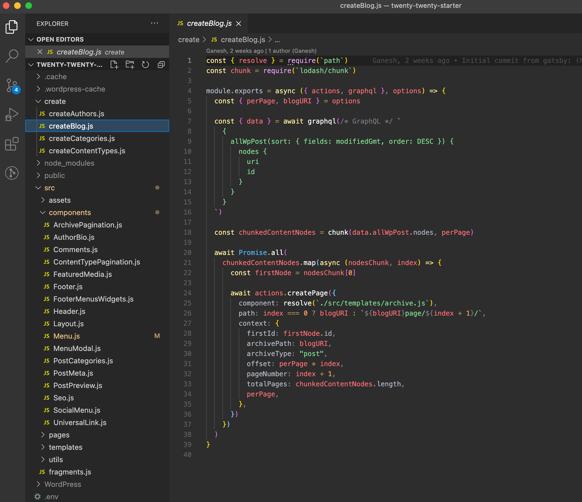Click the .env gear file icon

(x=38, y=496)
